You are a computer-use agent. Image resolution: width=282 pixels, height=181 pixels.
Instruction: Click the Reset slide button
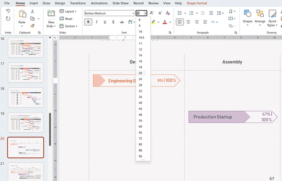click(x=66, y=19)
